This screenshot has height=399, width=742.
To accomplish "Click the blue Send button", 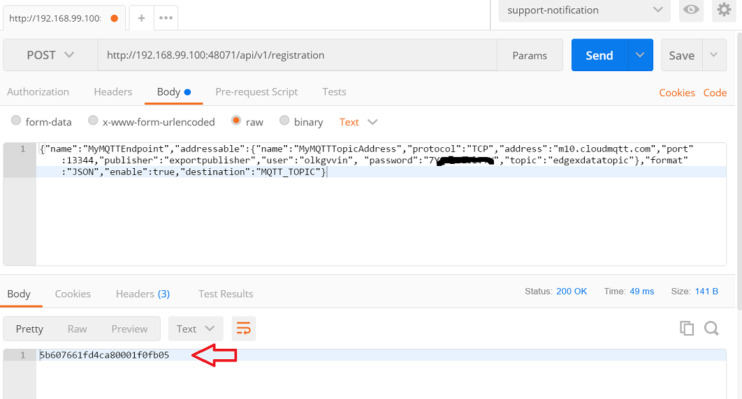I will tap(599, 55).
